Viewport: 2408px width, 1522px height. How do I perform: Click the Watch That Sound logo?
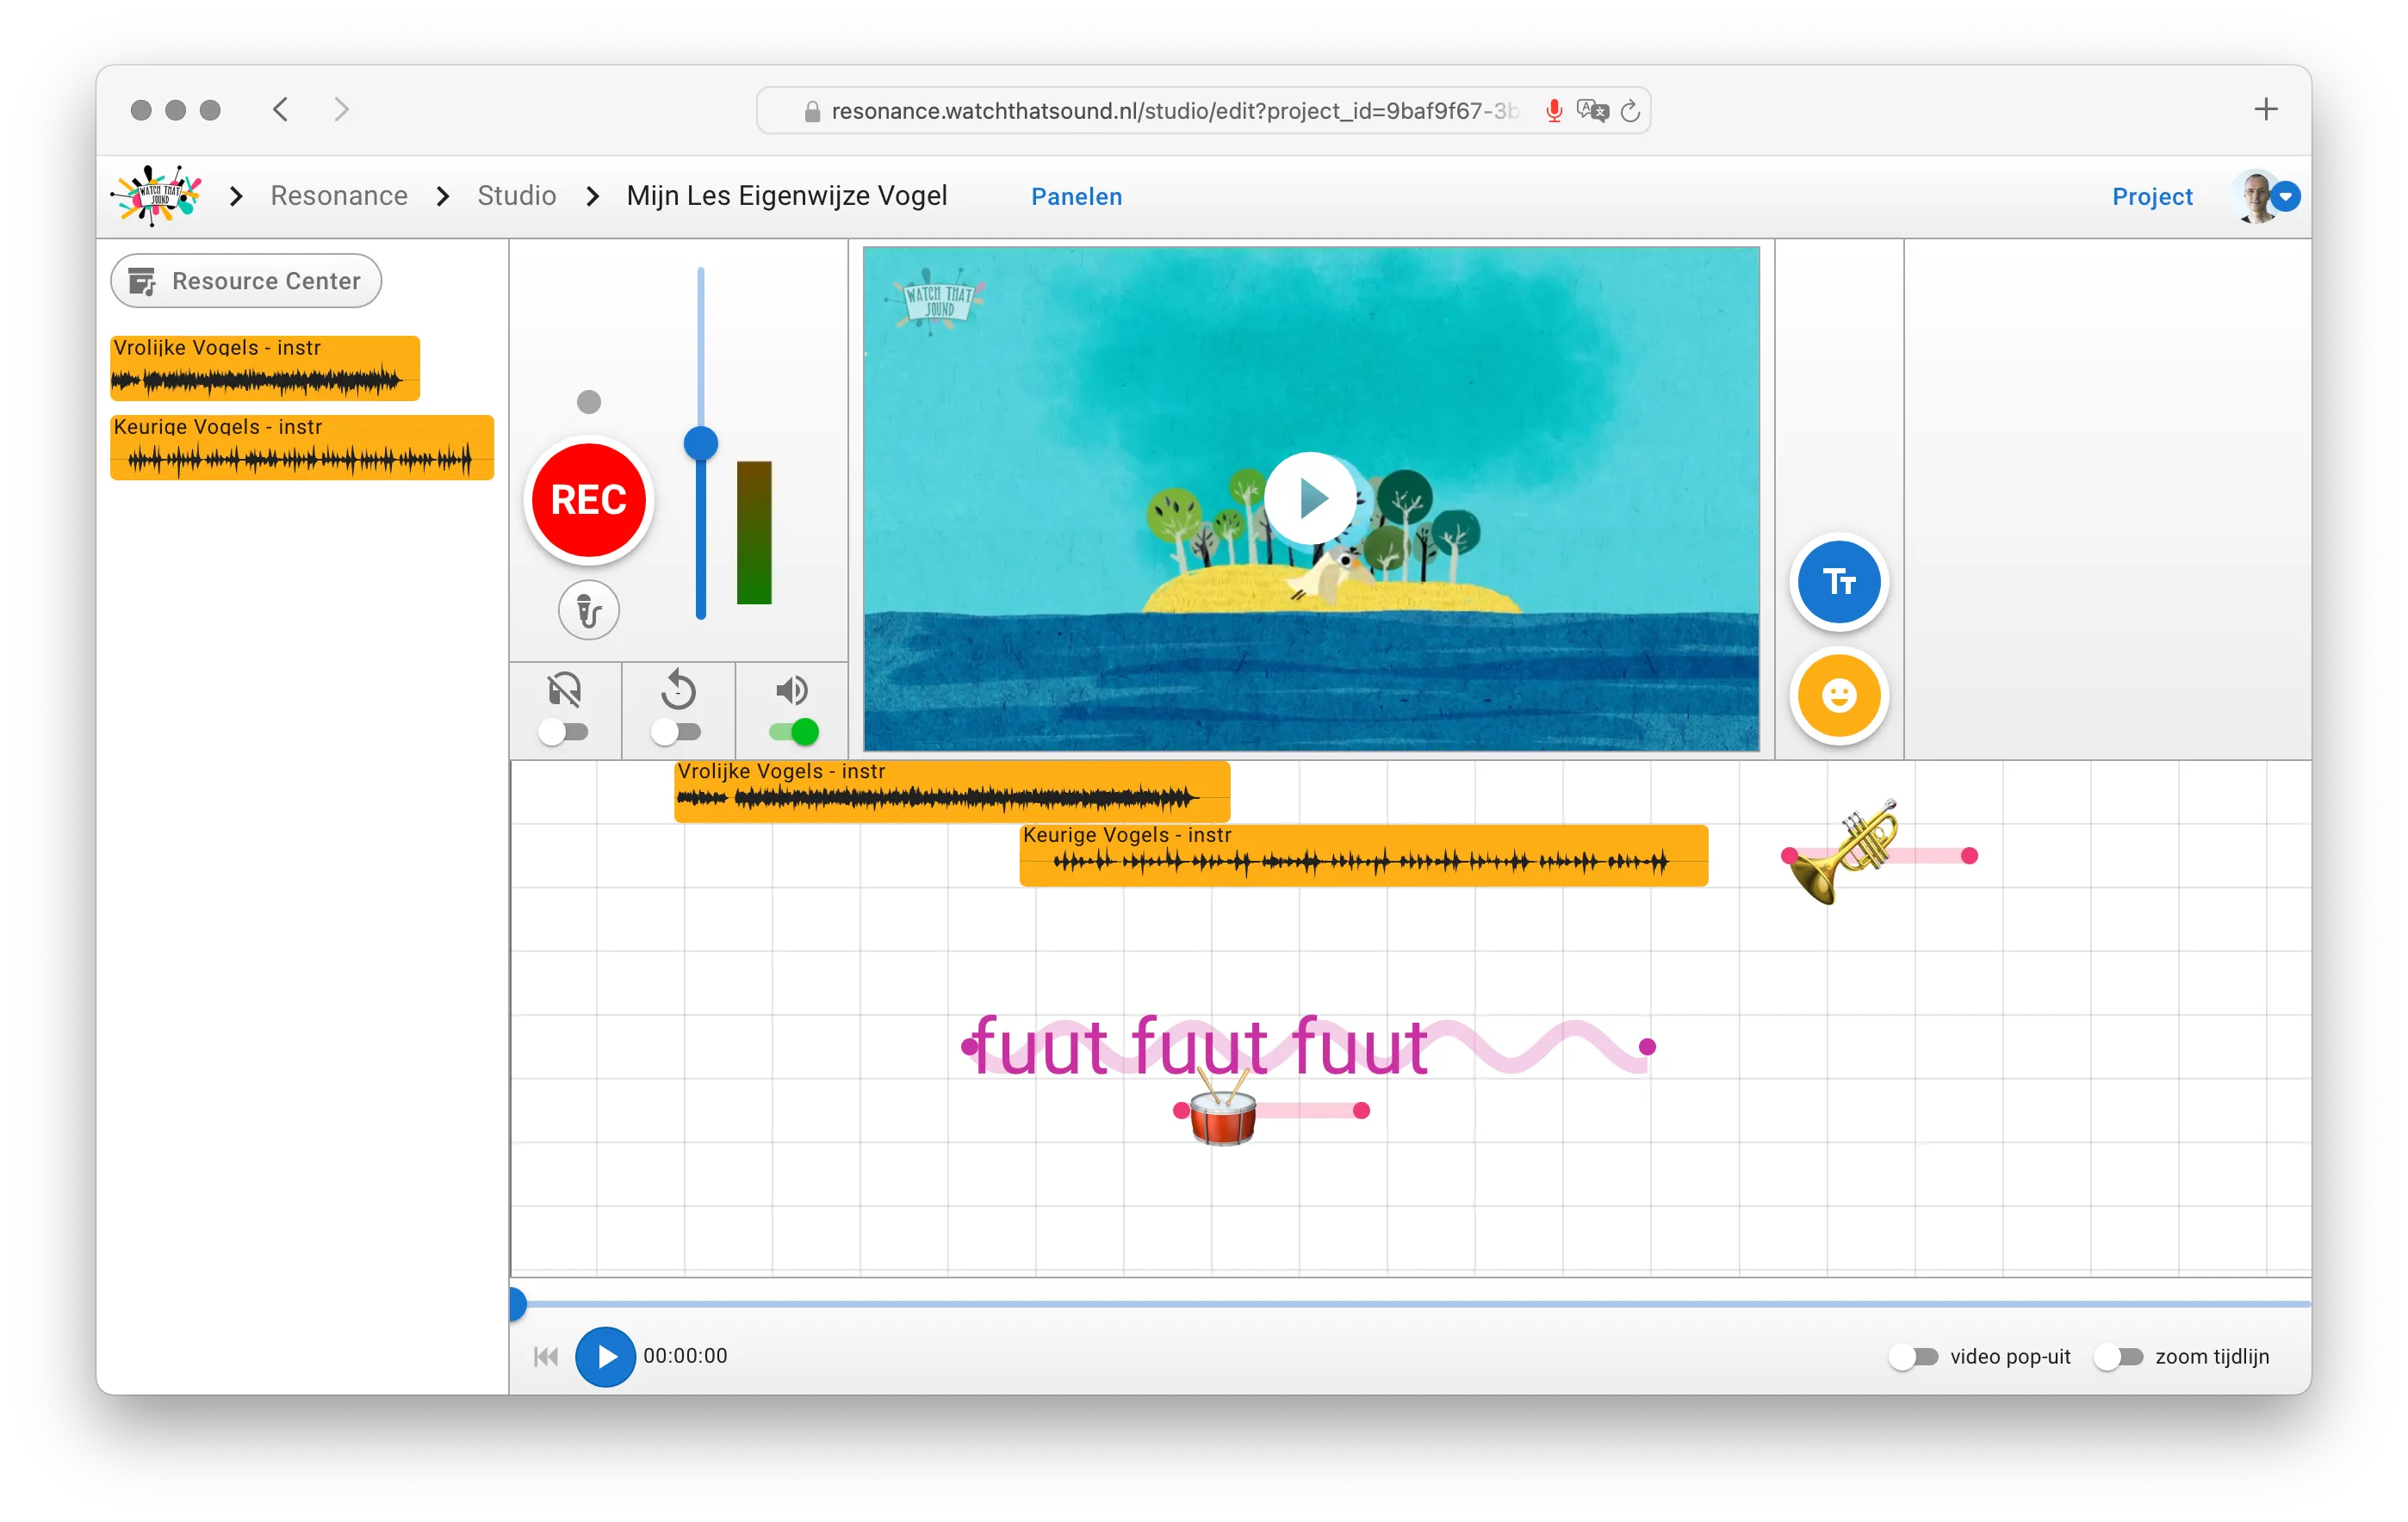click(x=156, y=195)
